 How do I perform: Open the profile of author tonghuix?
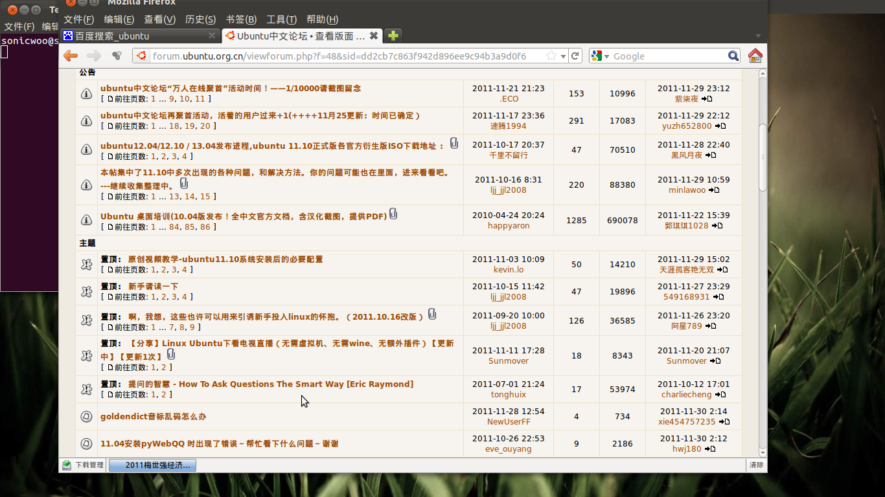[509, 395]
